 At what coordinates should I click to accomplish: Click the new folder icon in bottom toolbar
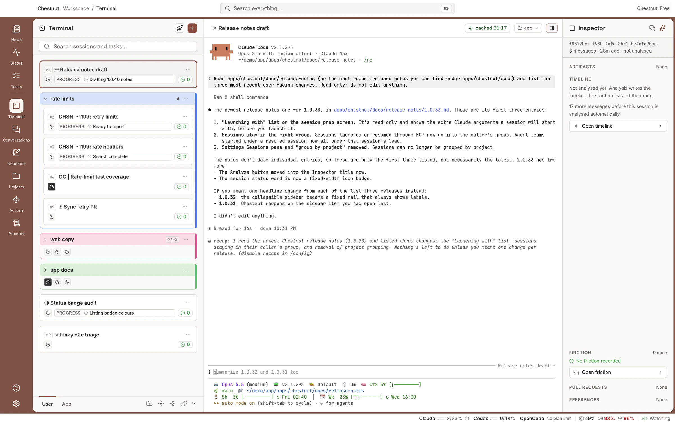tap(149, 404)
